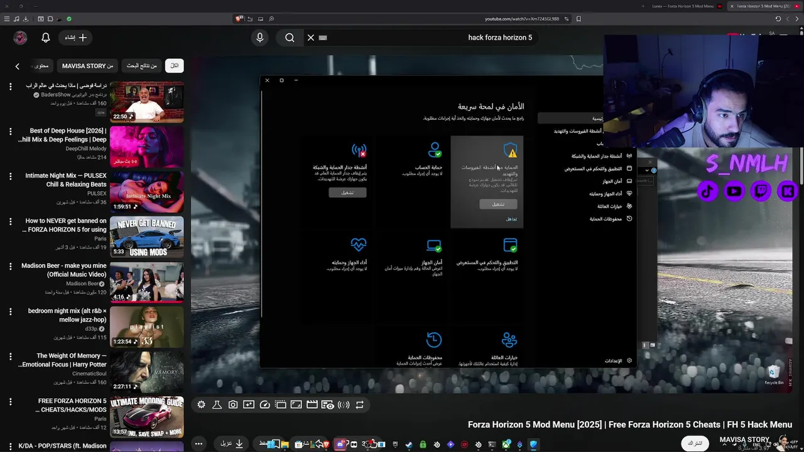Click تشغيل under firewall and network protection tile

[347, 193]
